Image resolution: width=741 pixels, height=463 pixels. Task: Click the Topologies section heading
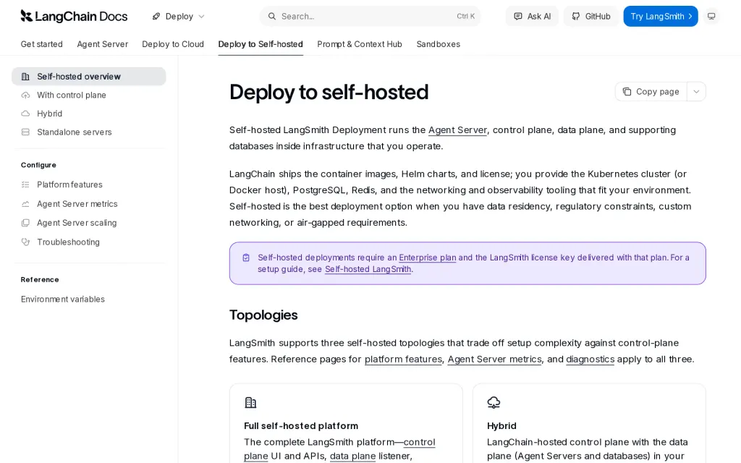(x=263, y=315)
